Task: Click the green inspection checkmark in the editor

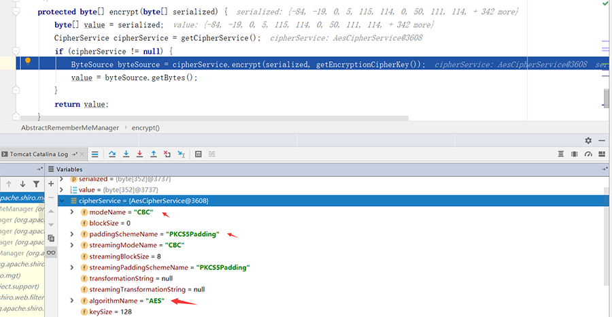Action: click(605, 3)
